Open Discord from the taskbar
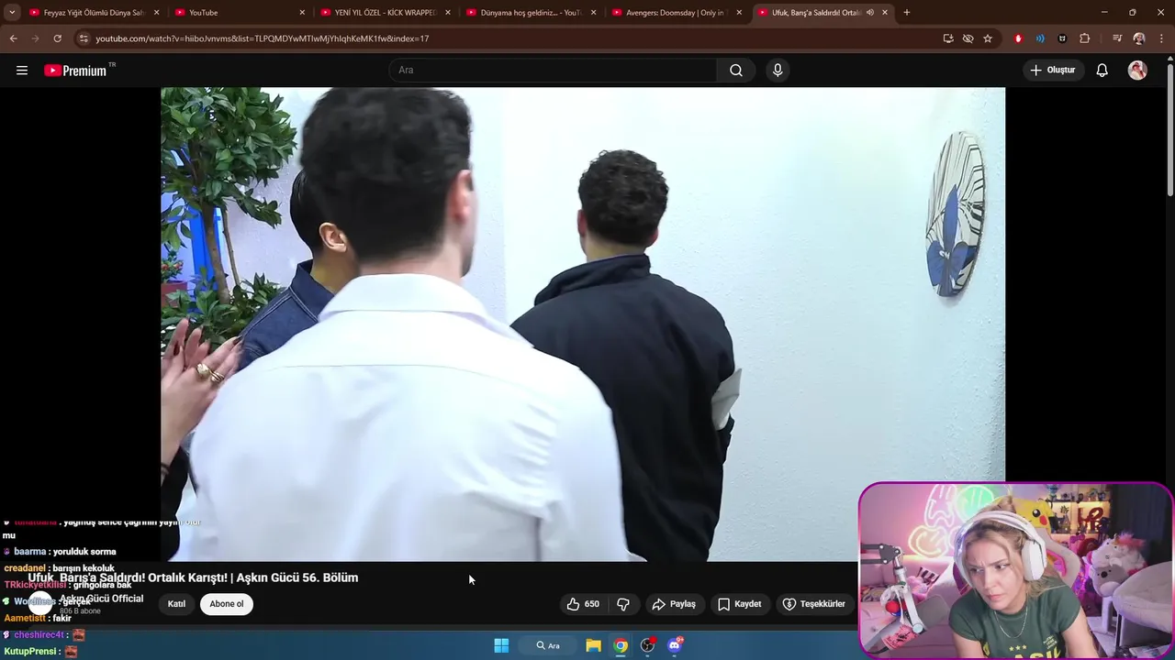1175x660 pixels. [x=675, y=645]
